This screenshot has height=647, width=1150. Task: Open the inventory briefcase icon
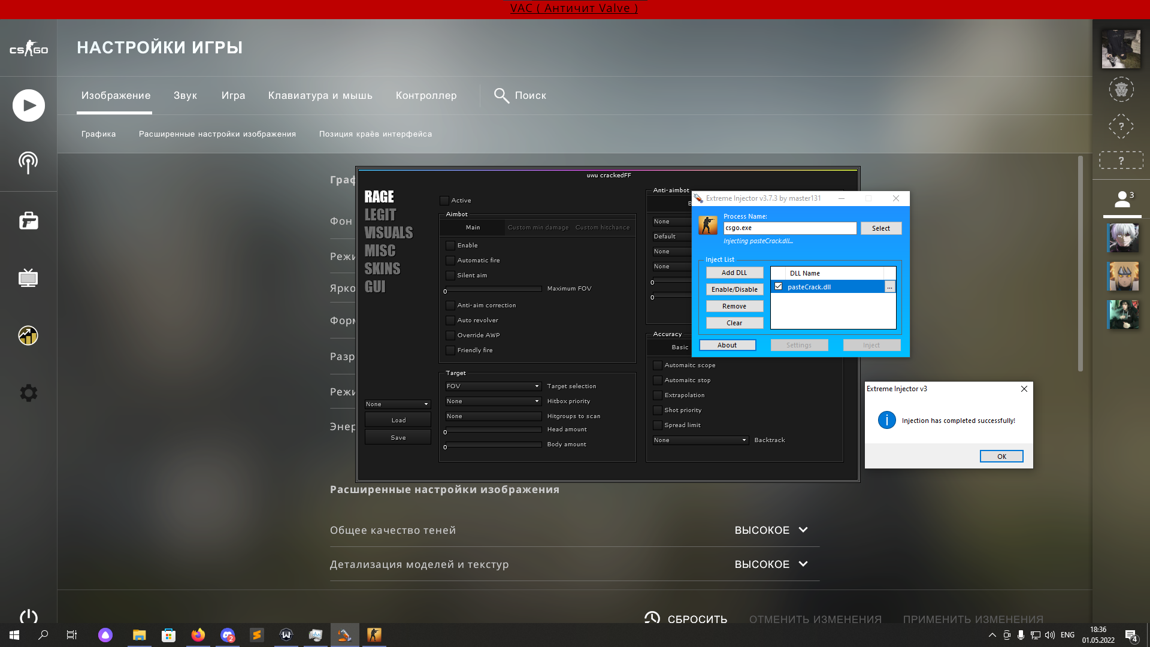(28, 221)
